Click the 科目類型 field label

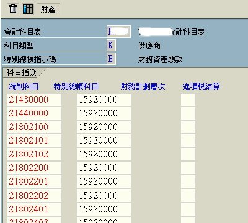[19, 46]
